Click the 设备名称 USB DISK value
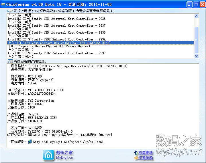 pos(35,104)
